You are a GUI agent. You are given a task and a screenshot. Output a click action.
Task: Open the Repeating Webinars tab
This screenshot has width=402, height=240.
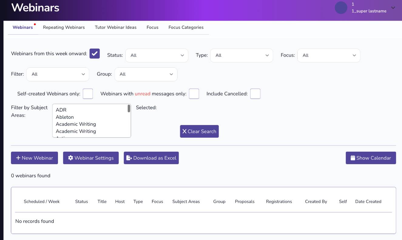[x=64, y=27]
